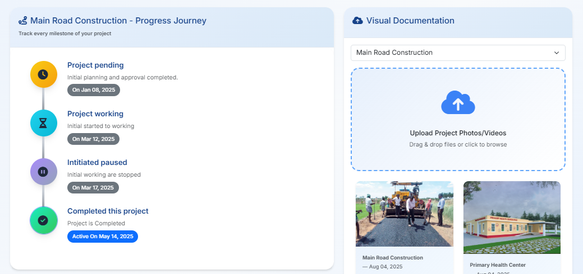This screenshot has height=274, width=583.
Task: Click the Aug 04, 2025 date under road photo
Action: point(382,267)
